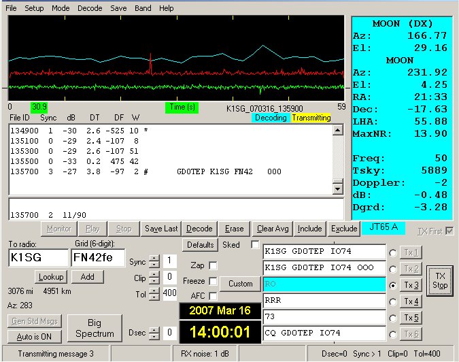Enable the Zap checkbox

click(213, 265)
